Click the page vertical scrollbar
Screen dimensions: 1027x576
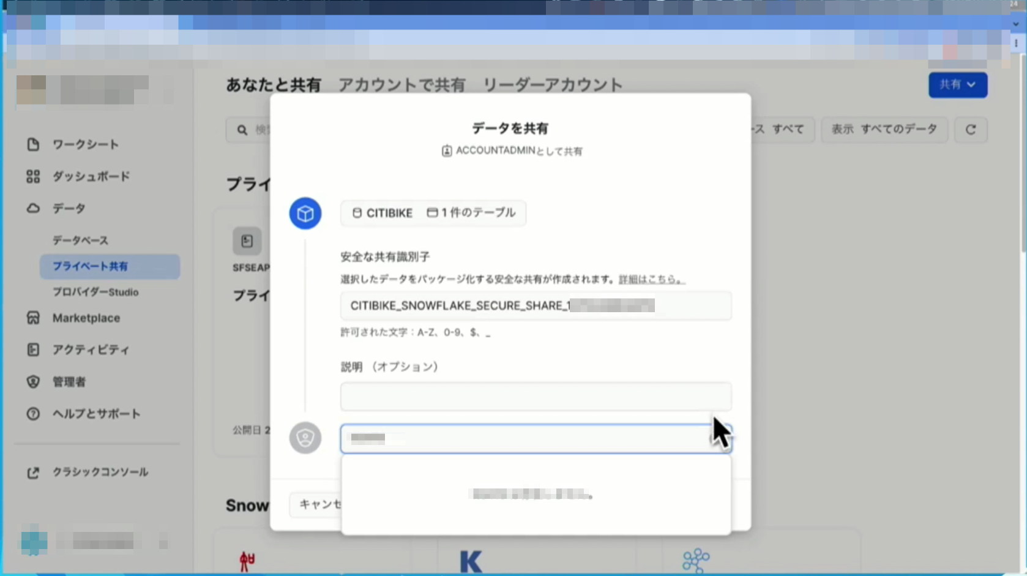point(1023,153)
